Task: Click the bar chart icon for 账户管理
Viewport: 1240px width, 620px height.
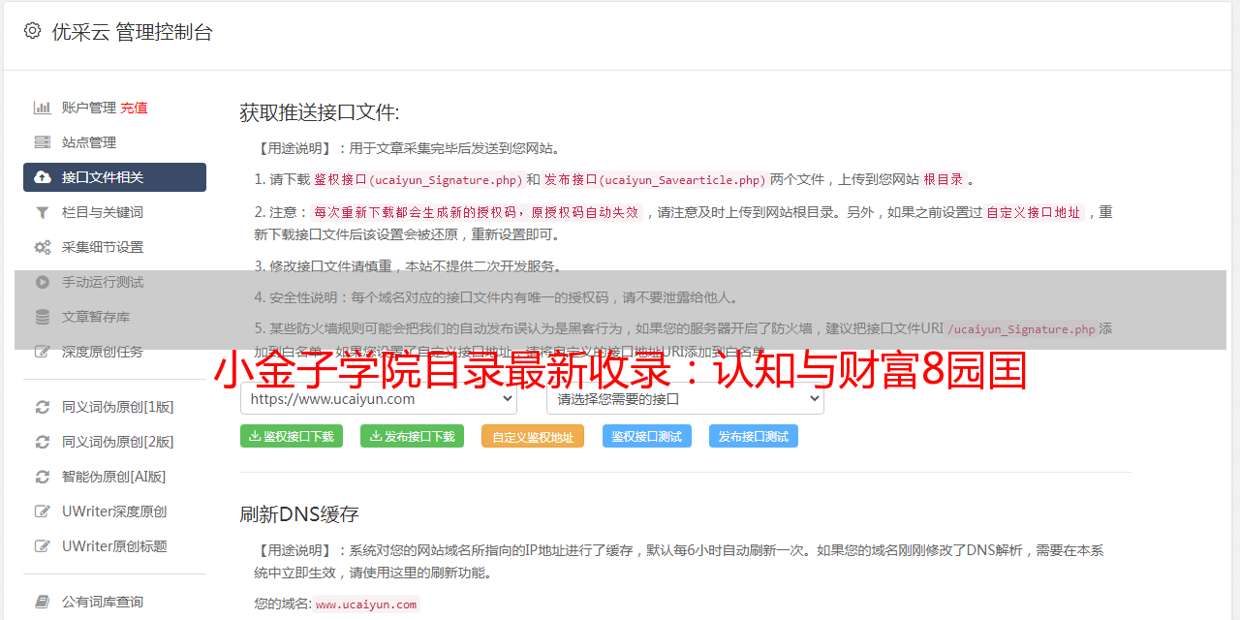Action: coord(43,108)
